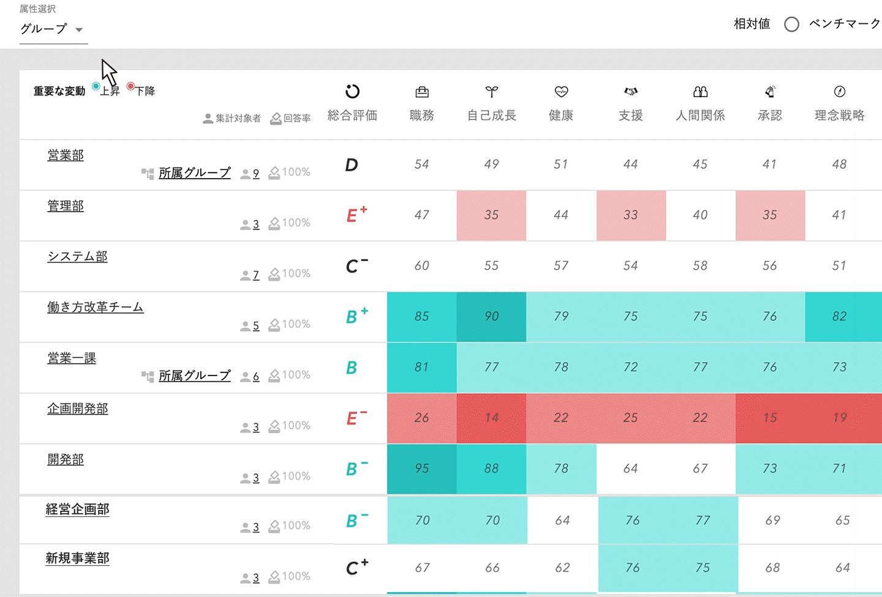Click the 回答率 response rate icon
The image size is (882, 597).
pyautogui.click(x=277, y=118)
